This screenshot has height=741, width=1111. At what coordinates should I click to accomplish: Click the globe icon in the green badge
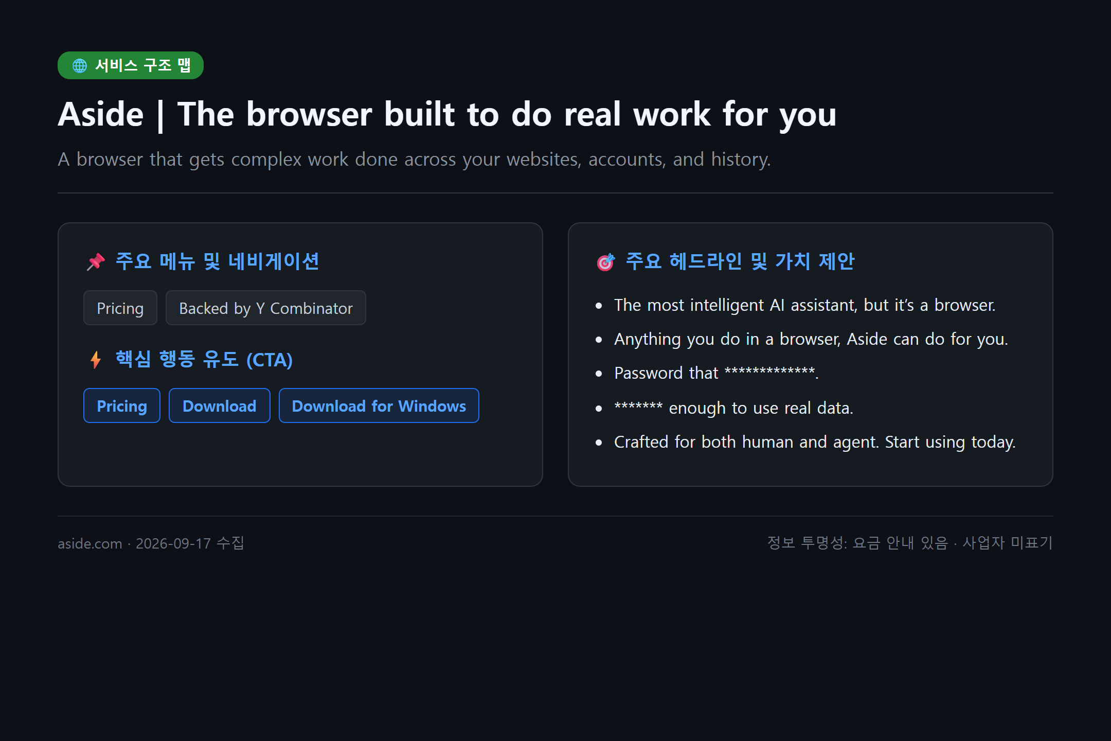pyautogui.click(x=80, y=65)
